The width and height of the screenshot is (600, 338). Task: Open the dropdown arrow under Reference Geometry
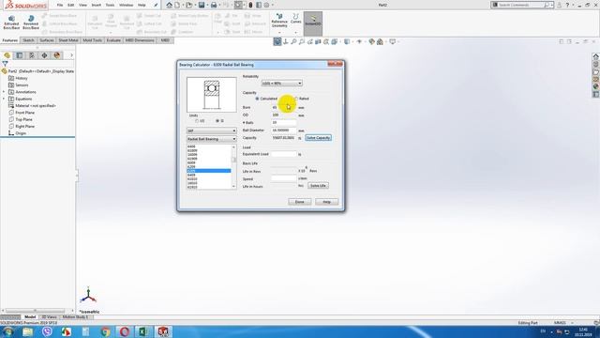(x=279, y=33)
